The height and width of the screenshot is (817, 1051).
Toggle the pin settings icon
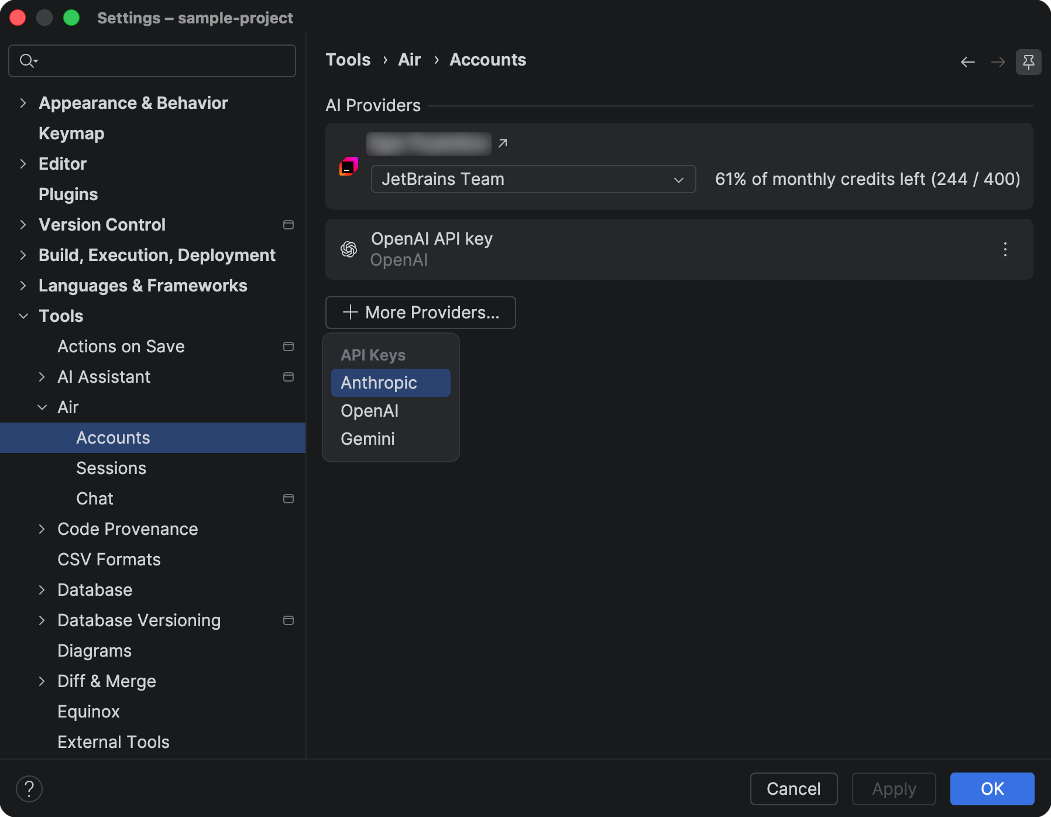tap(1029, 62)
